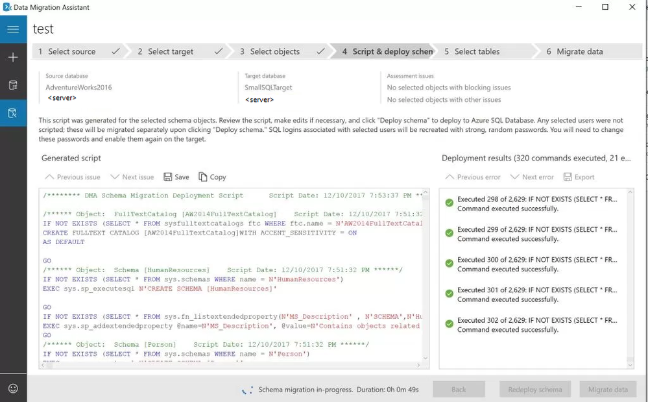Click the Previous error label
The height and width of the screenshot is (402, 648).
pos(479,177)
